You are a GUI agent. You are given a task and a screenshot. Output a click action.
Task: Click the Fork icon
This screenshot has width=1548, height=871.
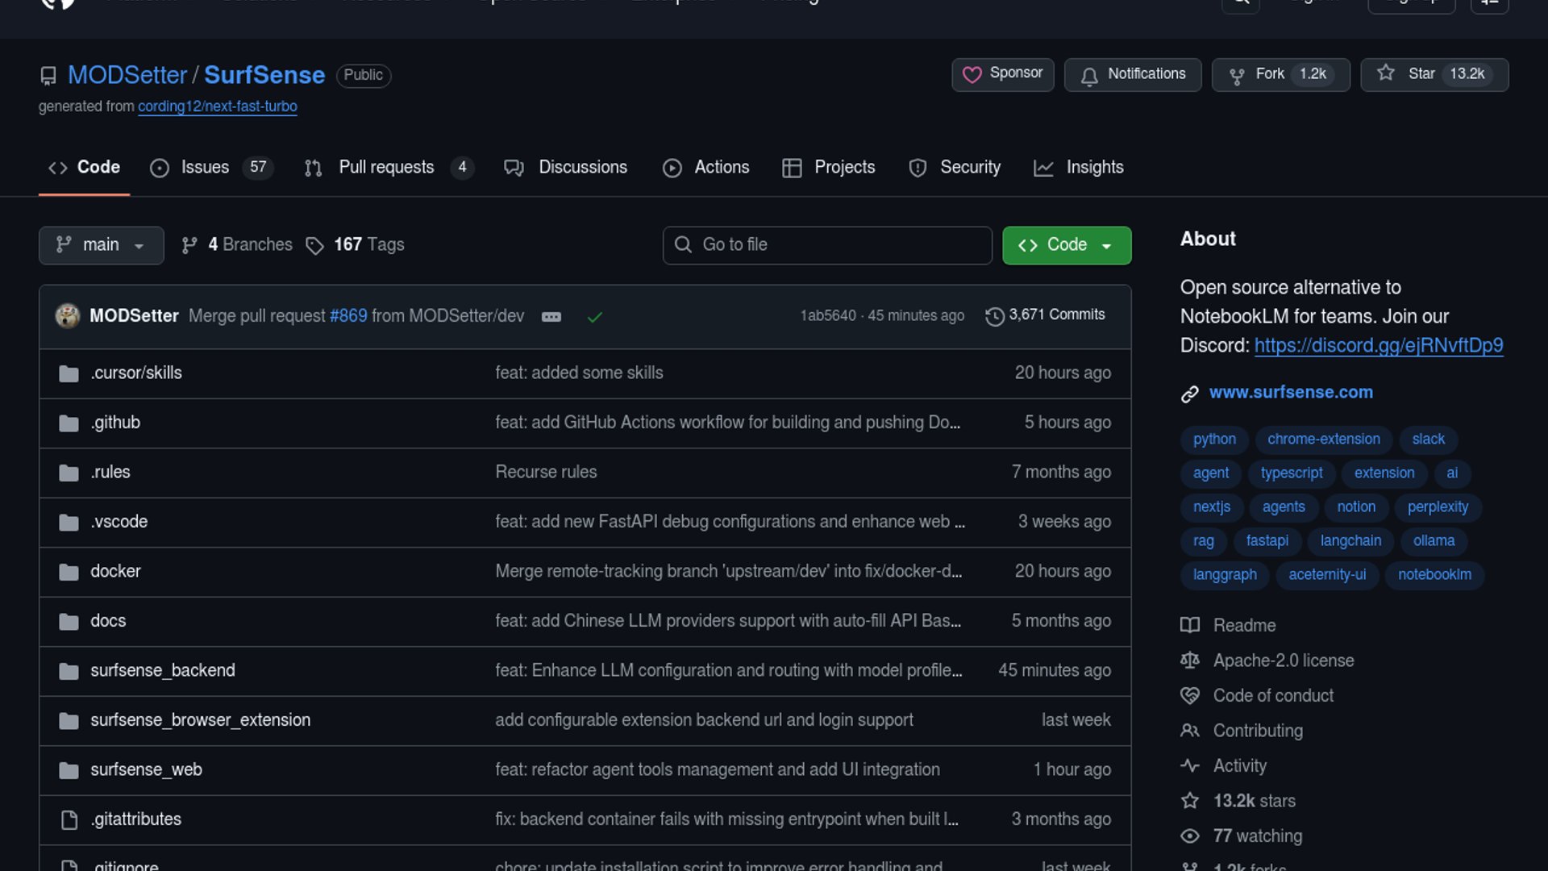coord(1237,76)
